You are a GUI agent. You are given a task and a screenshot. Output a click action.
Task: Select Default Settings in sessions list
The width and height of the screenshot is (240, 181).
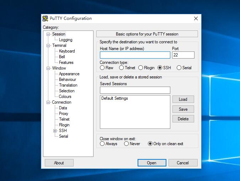114,98
